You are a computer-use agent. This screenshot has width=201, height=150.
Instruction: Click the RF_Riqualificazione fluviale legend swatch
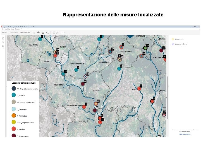tap(14, 89)
